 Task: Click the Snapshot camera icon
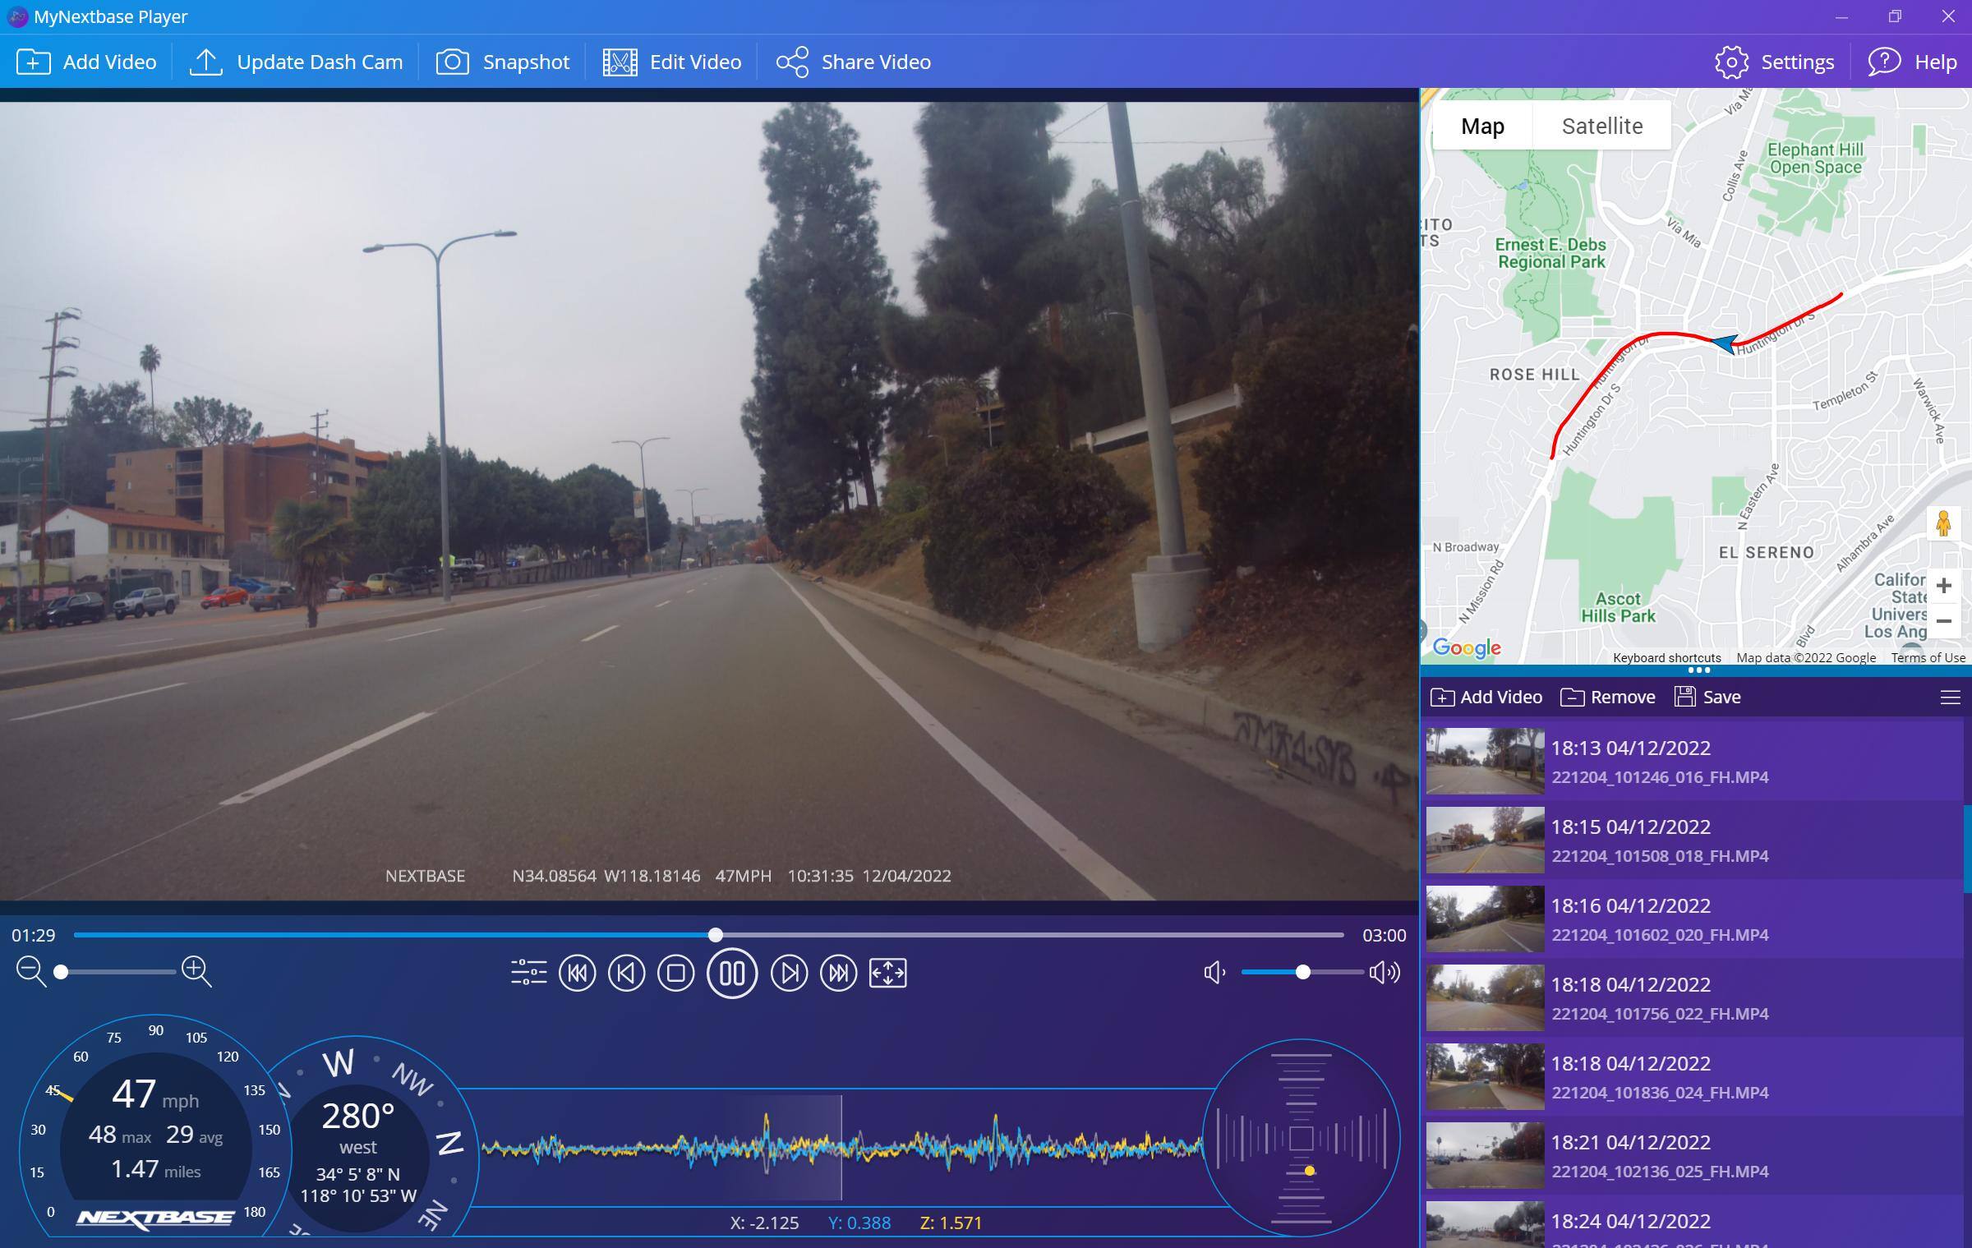[x=452, y=62]
